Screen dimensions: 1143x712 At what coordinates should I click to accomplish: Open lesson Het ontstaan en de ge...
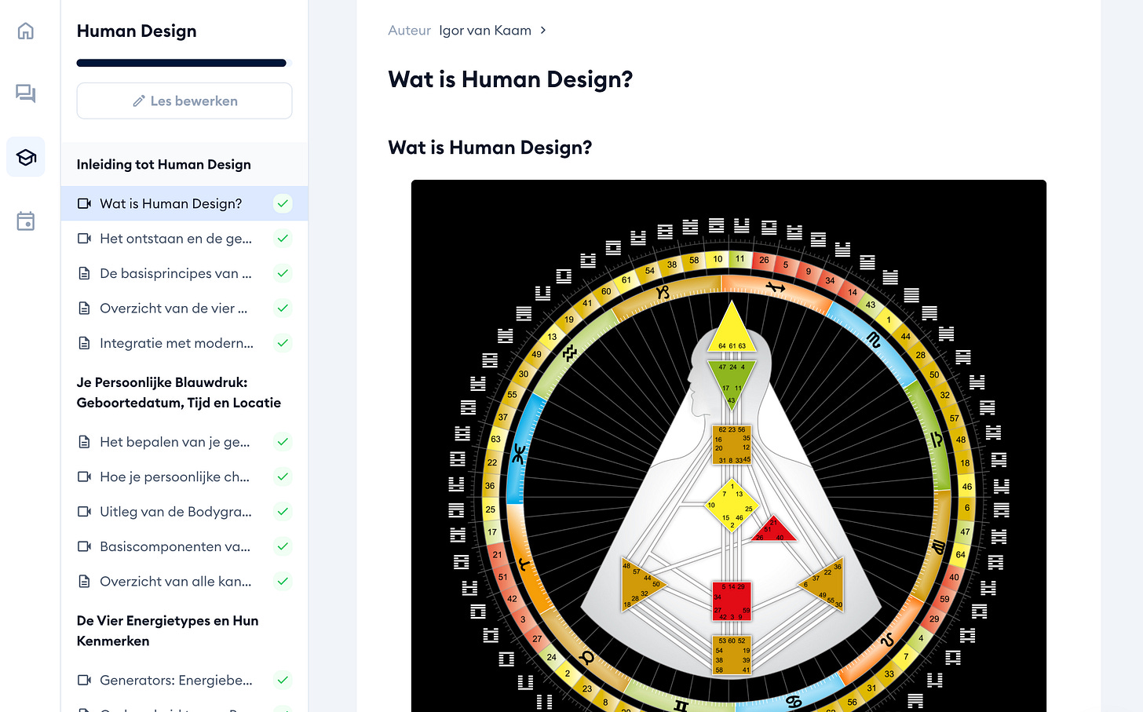point(184,239)
